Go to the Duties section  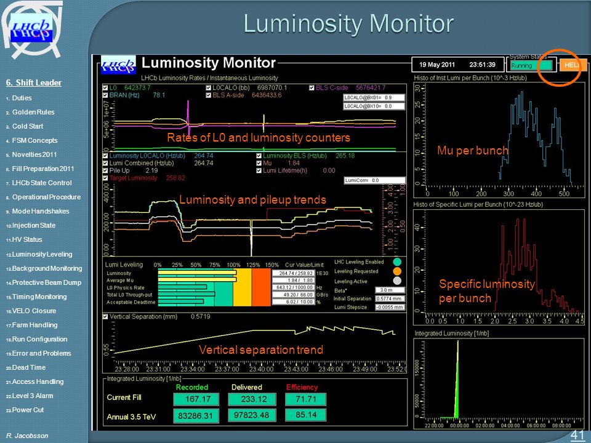pos(22,98)
